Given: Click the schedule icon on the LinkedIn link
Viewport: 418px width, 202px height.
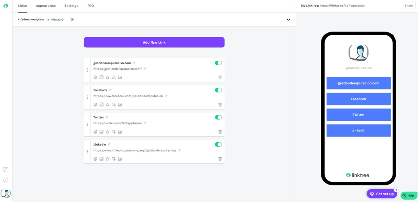Looking at the screenshot, I should (x=113, y=159).
